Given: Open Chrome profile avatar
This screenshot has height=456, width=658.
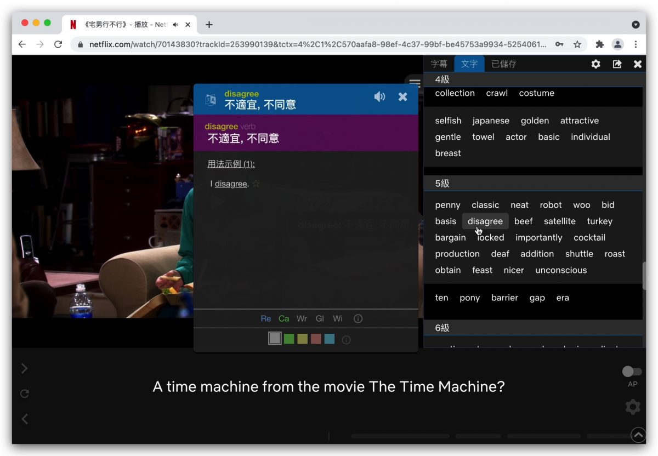Looking at the screenshot, I should 618,44.
